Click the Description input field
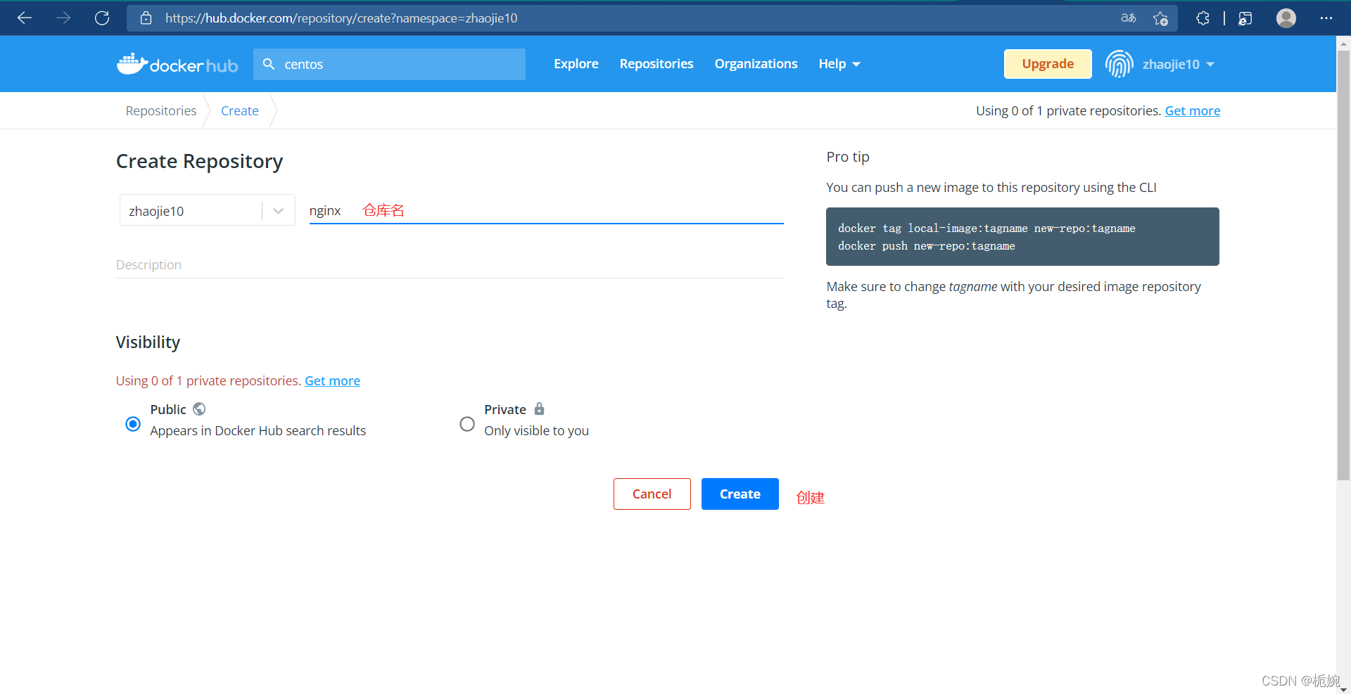The height and width of the screenshot is (694, 1351). [x=450, y=265]
